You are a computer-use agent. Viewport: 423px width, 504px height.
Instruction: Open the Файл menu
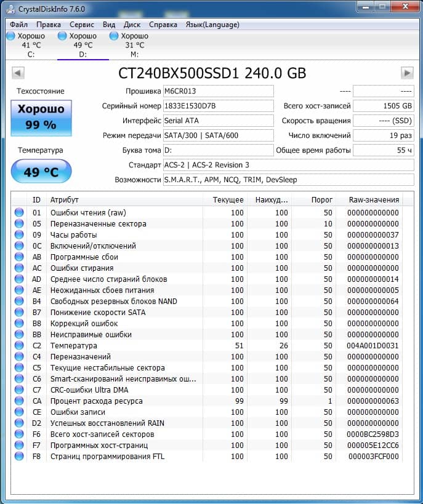point(18,25)
